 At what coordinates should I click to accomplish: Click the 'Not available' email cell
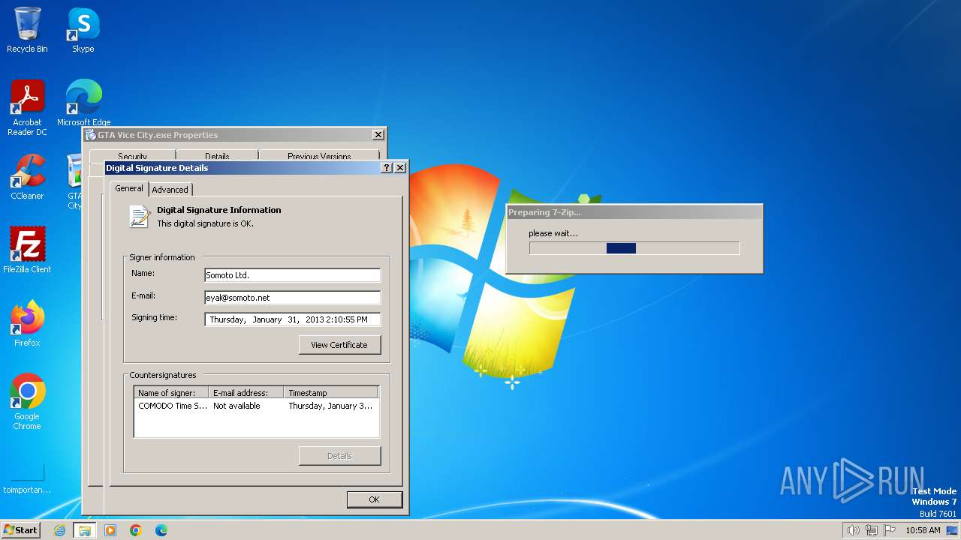coord(236,406)
